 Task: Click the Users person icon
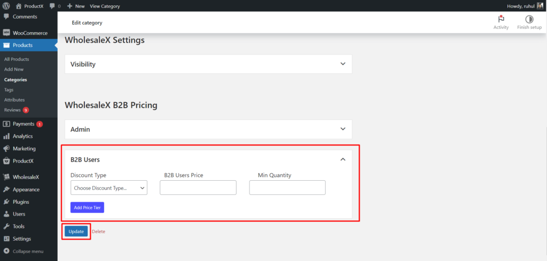click(x=6, y=214)
